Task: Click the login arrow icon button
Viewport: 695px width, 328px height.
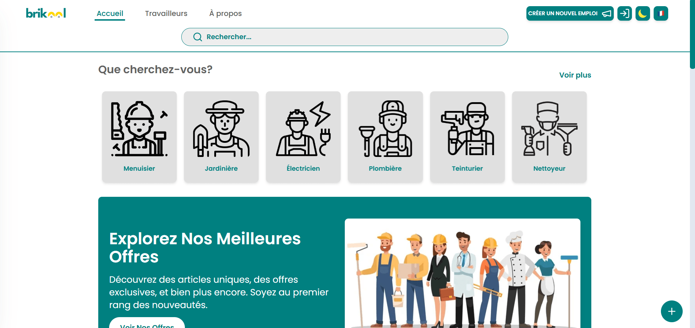Action: coord(624,13)
